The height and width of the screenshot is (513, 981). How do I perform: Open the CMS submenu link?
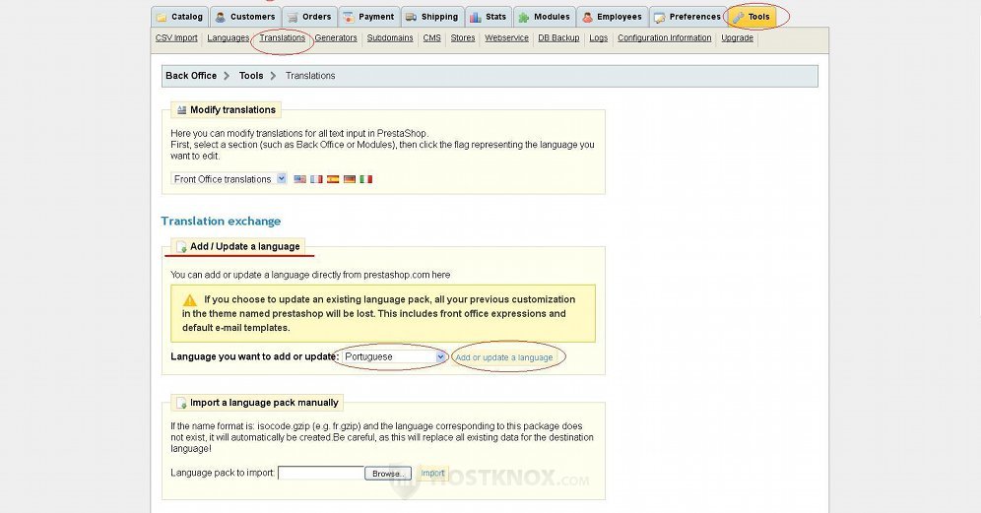pyautogui.click(x=431, y=38)
